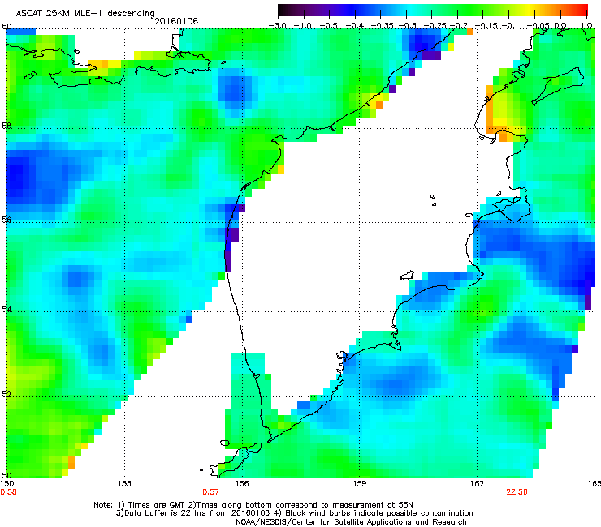This screenshot has height=527, width=601.
Task: Click the -0.35 color scale label
Action: (382, 26)
